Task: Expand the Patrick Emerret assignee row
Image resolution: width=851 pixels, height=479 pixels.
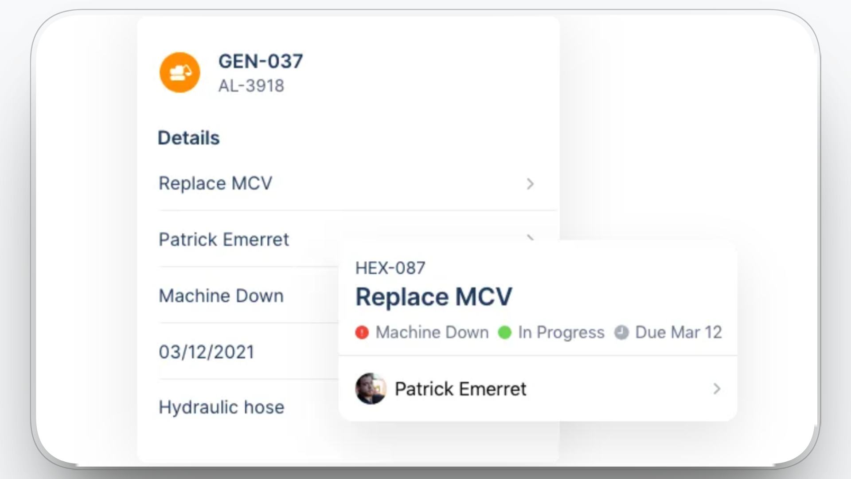Action: coord(531,239)
